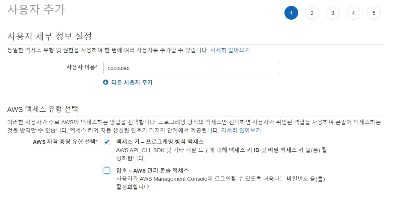Open 자세히 알아보기 link under 사용자 세부 정보 설정
This screenshot has height=206, width=409.
[230, 50]
